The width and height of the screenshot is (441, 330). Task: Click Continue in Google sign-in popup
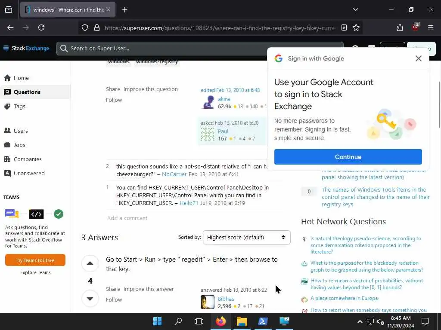(348, 157)
